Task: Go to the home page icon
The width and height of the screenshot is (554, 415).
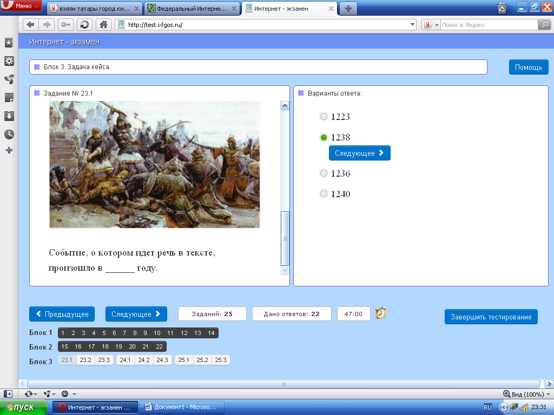Action: tap(103, 25)
